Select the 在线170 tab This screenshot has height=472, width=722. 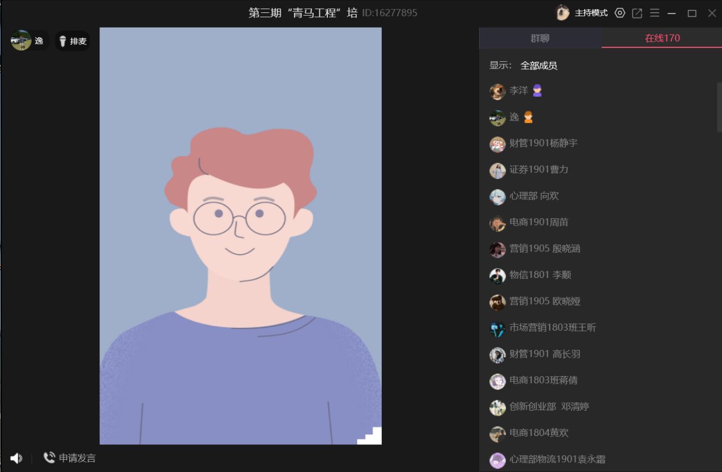pyautogui.click(x=662, y=38)
